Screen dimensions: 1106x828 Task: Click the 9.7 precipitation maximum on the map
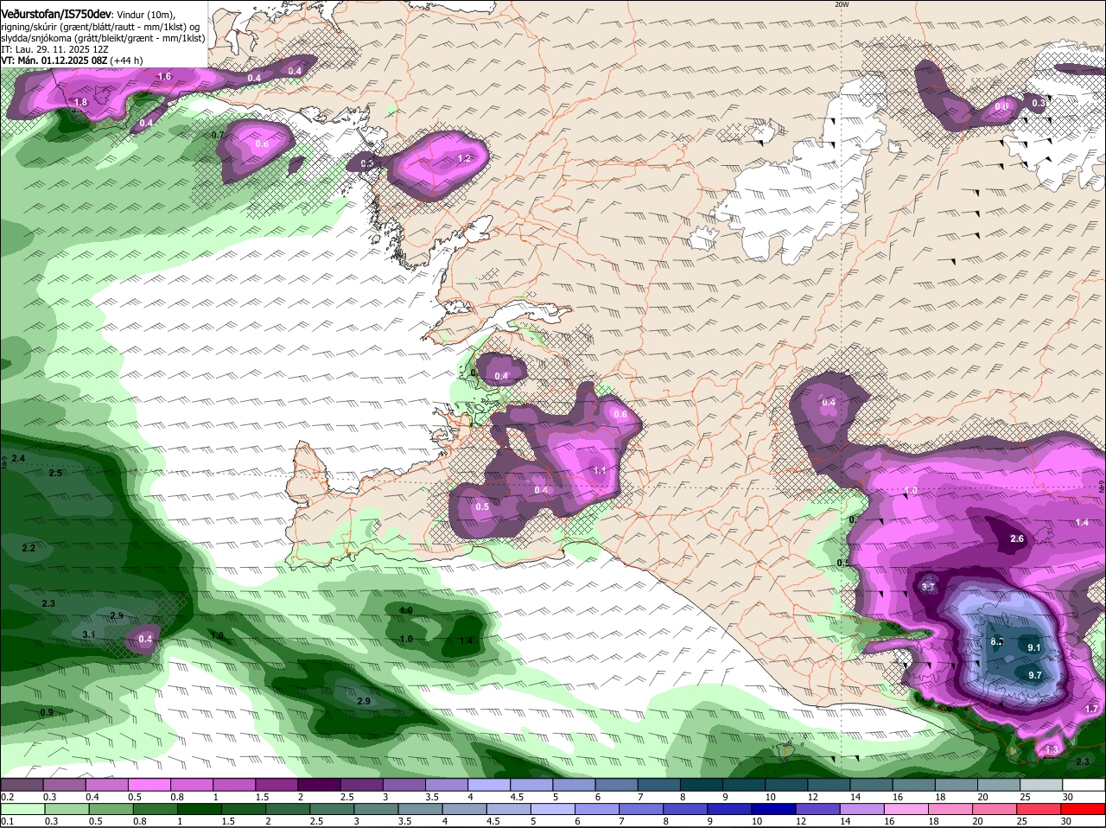[x=1034, y=675]
